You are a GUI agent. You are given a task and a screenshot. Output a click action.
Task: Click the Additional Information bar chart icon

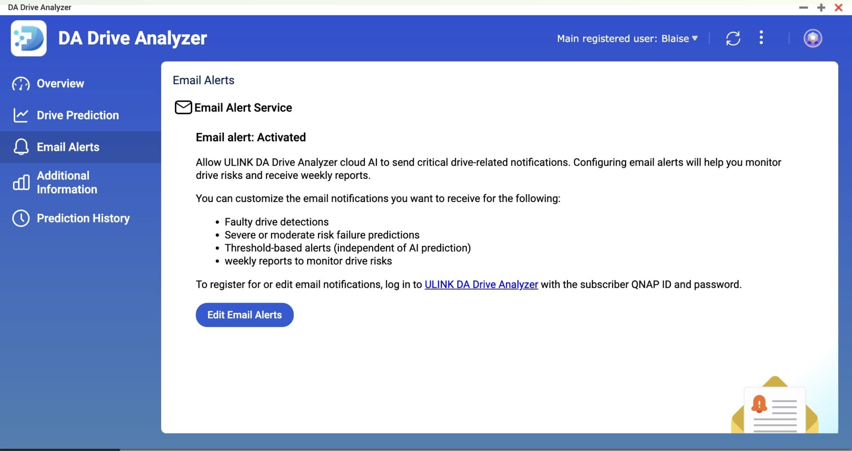(x=21, y=182)
